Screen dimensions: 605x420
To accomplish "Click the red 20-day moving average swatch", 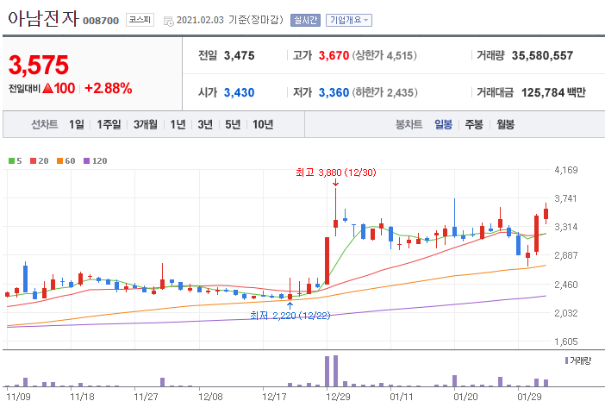I will (34, 160).
